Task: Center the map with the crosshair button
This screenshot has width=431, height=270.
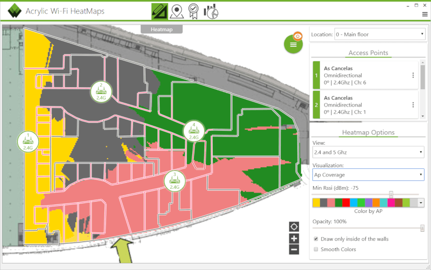Action: [294, 227]
